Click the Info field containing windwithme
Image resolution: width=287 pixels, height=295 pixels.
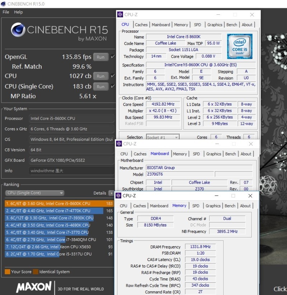71,171
